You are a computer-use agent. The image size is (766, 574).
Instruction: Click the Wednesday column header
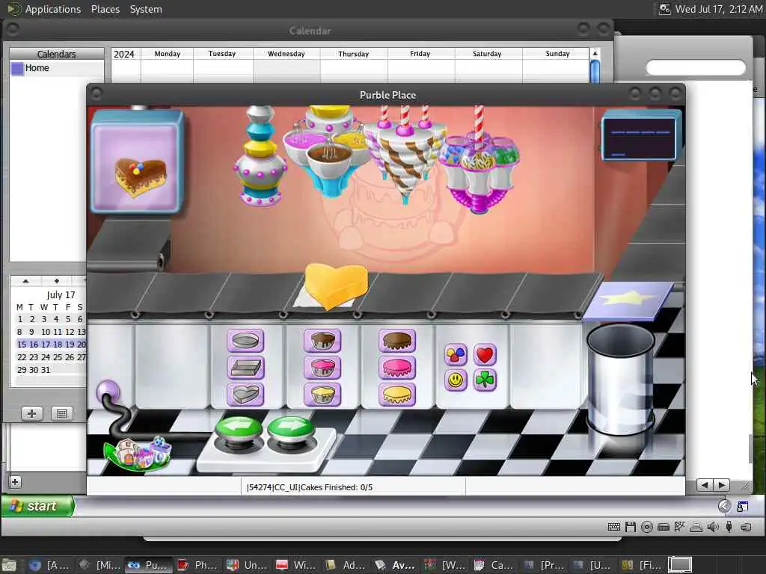(287, 54)
